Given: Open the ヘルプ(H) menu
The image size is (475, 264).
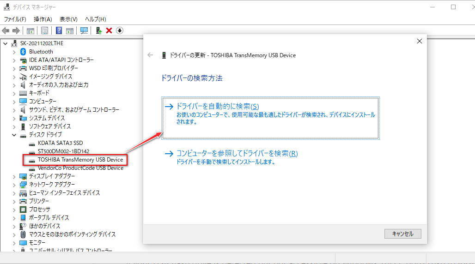Looking at the screenshot, I should click(x=96, y=19).
